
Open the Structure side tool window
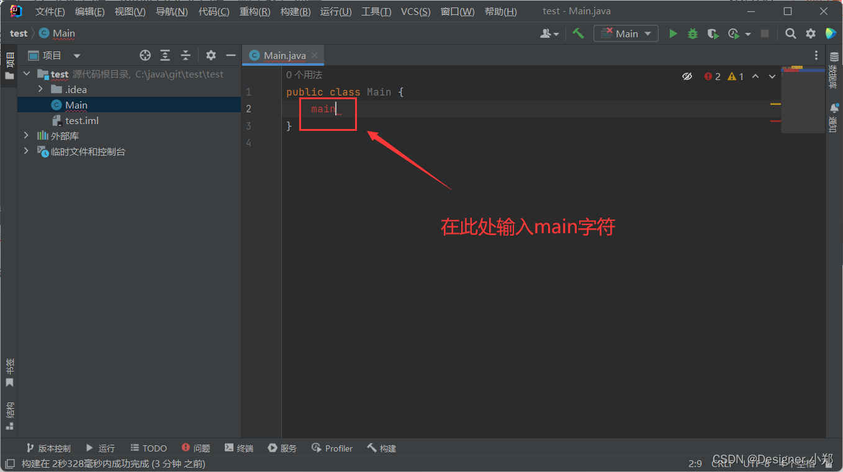9,416
